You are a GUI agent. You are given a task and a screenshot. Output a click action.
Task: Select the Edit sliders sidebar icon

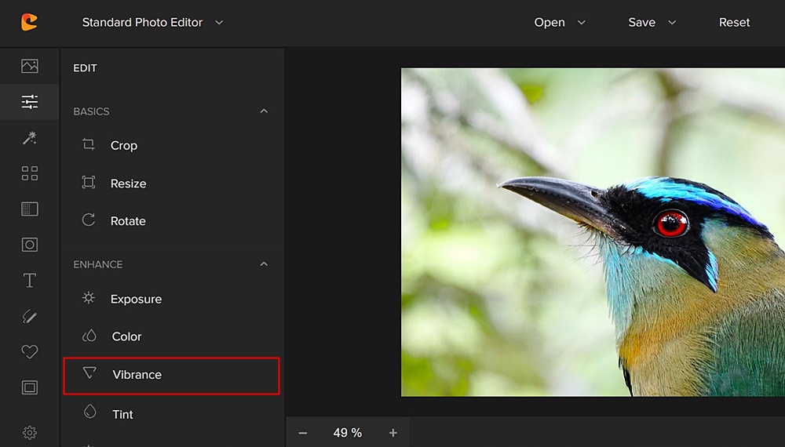[30, 102]
